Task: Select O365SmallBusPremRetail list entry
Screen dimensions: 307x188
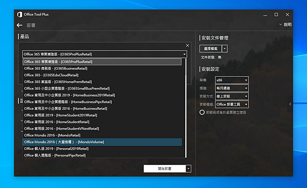Action: [x=102, y=88]
